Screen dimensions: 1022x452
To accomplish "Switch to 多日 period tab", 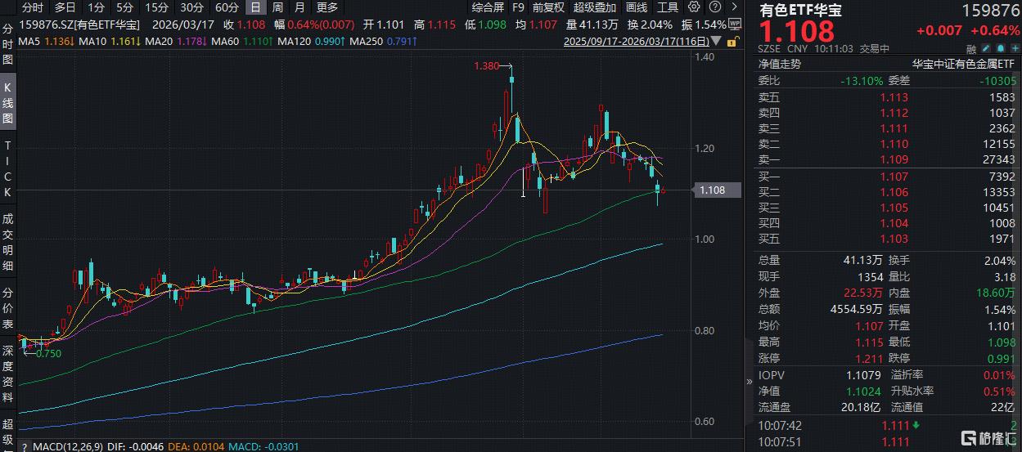I will [x=65, y=7].
